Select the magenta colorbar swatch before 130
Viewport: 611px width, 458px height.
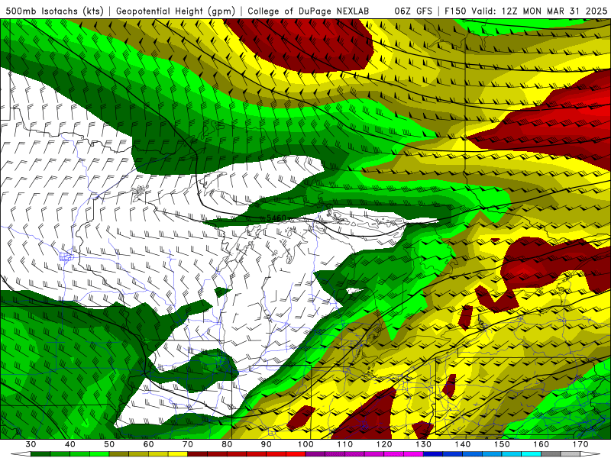[414, 454]
